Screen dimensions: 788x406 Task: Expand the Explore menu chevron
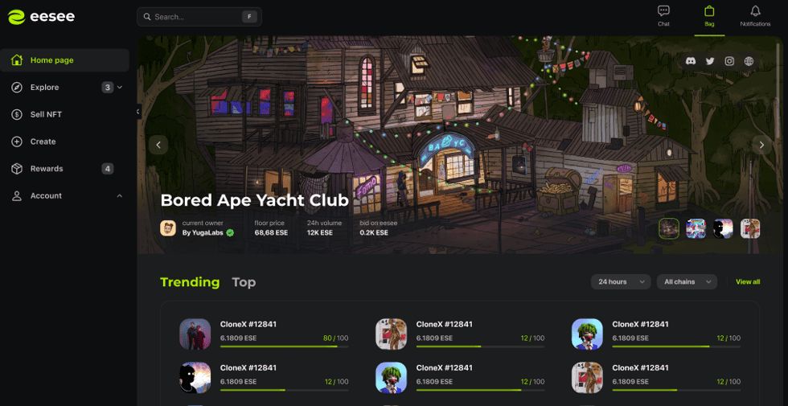(x=120, y=88)
